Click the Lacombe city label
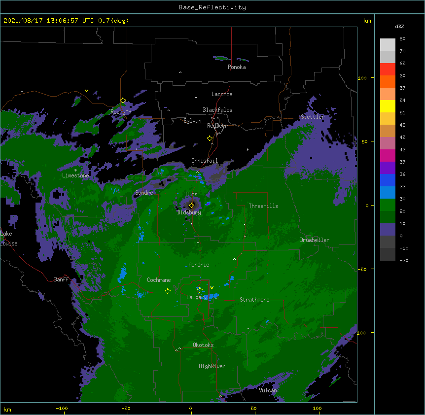This screenshot has width=425, height=415. [222, 94]
